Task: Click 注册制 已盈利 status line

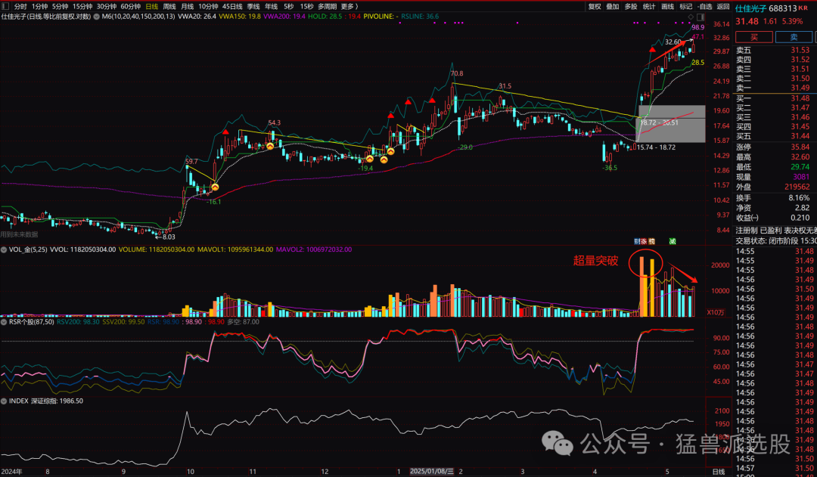Action: (776, 230)
